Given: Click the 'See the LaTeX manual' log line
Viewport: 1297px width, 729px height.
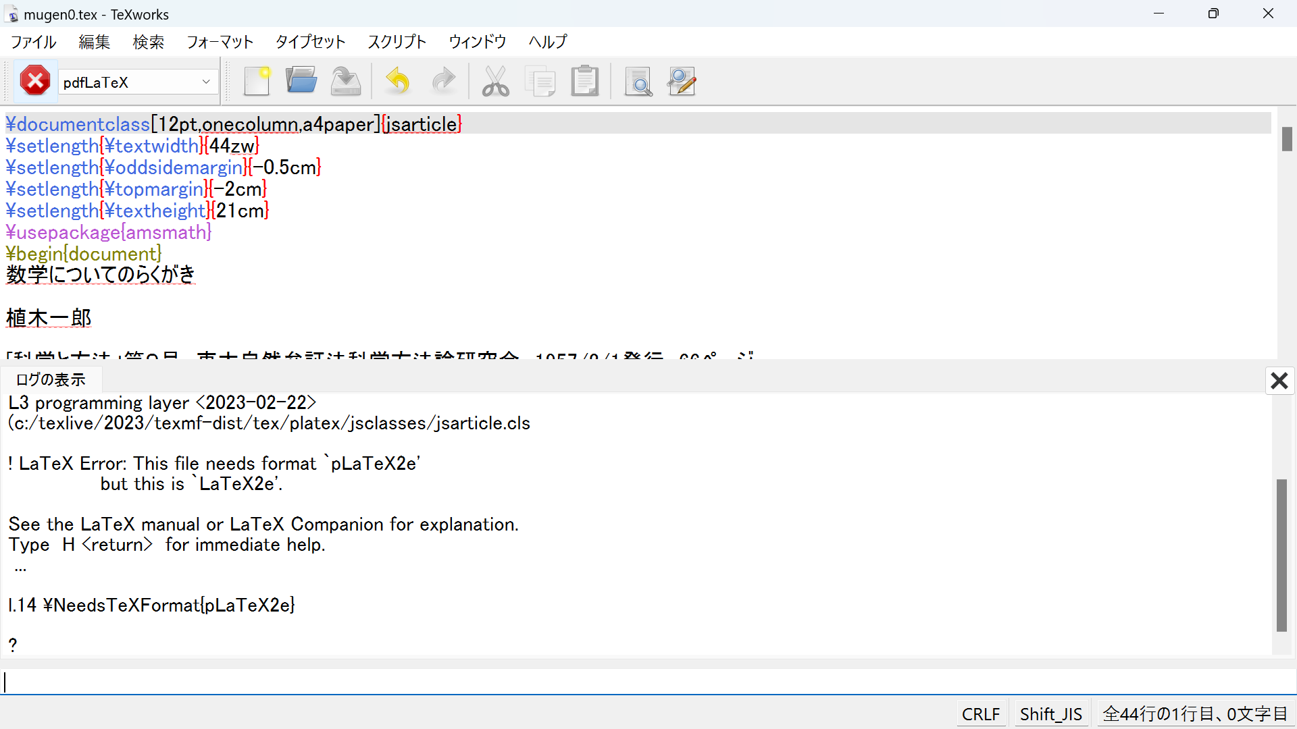Looking at the screenshot, I should [263, 524].
